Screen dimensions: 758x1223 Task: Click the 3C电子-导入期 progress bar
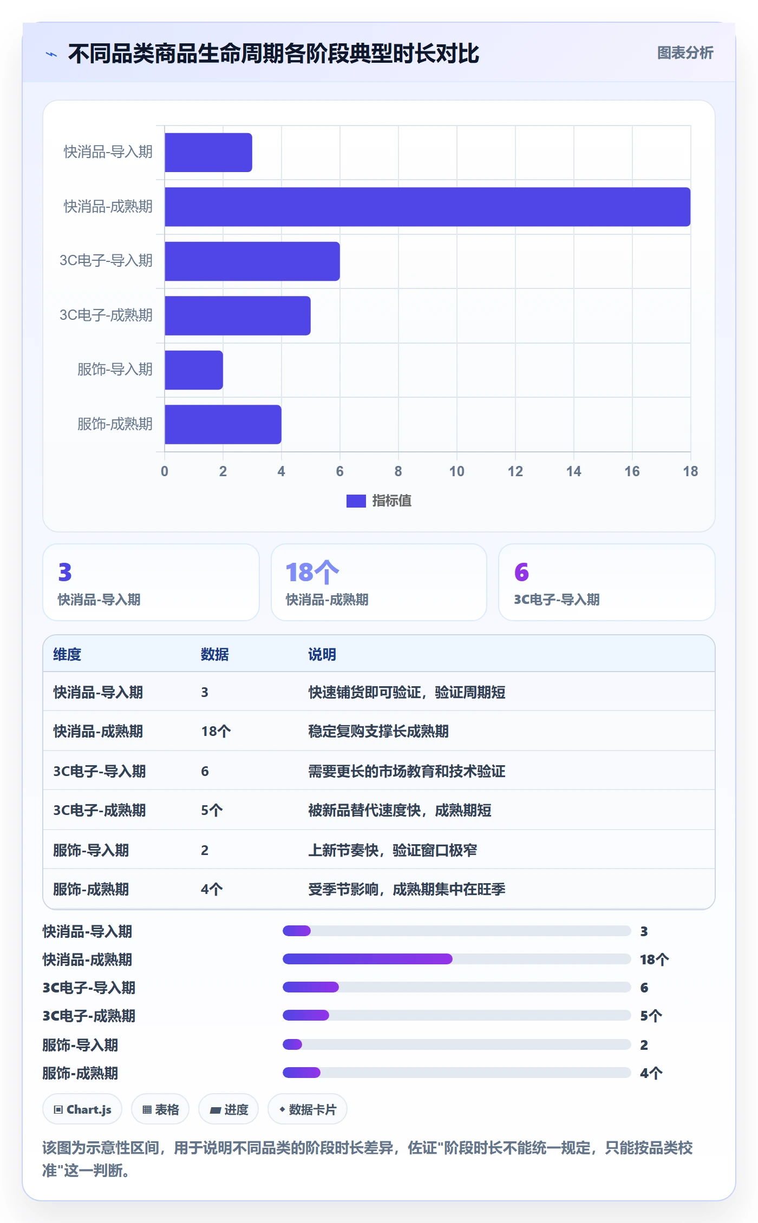coord(456,987)
